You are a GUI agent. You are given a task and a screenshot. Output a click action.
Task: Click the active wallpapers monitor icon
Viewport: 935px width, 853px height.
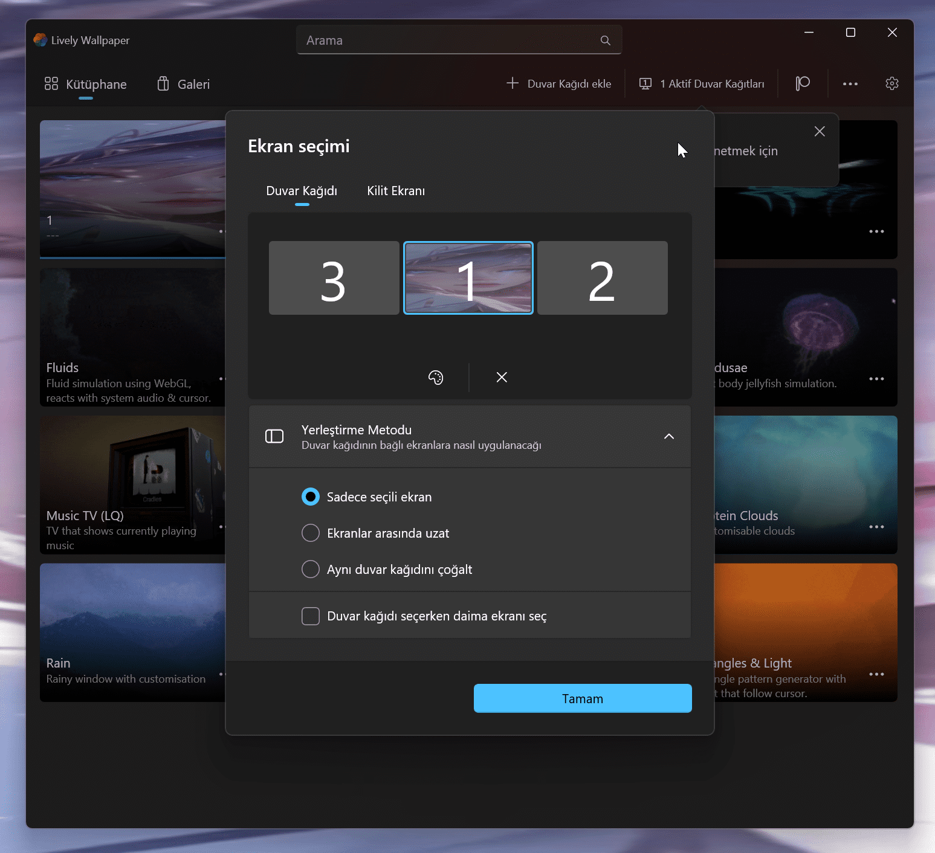(645, 84)
